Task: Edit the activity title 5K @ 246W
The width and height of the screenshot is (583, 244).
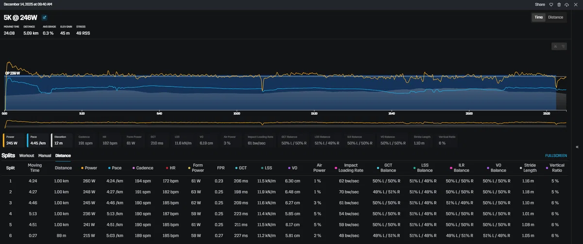Action: click(44, 17)
